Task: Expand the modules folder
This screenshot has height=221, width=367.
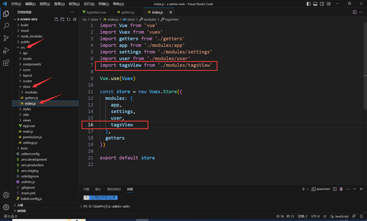Action: coord(45,92)
